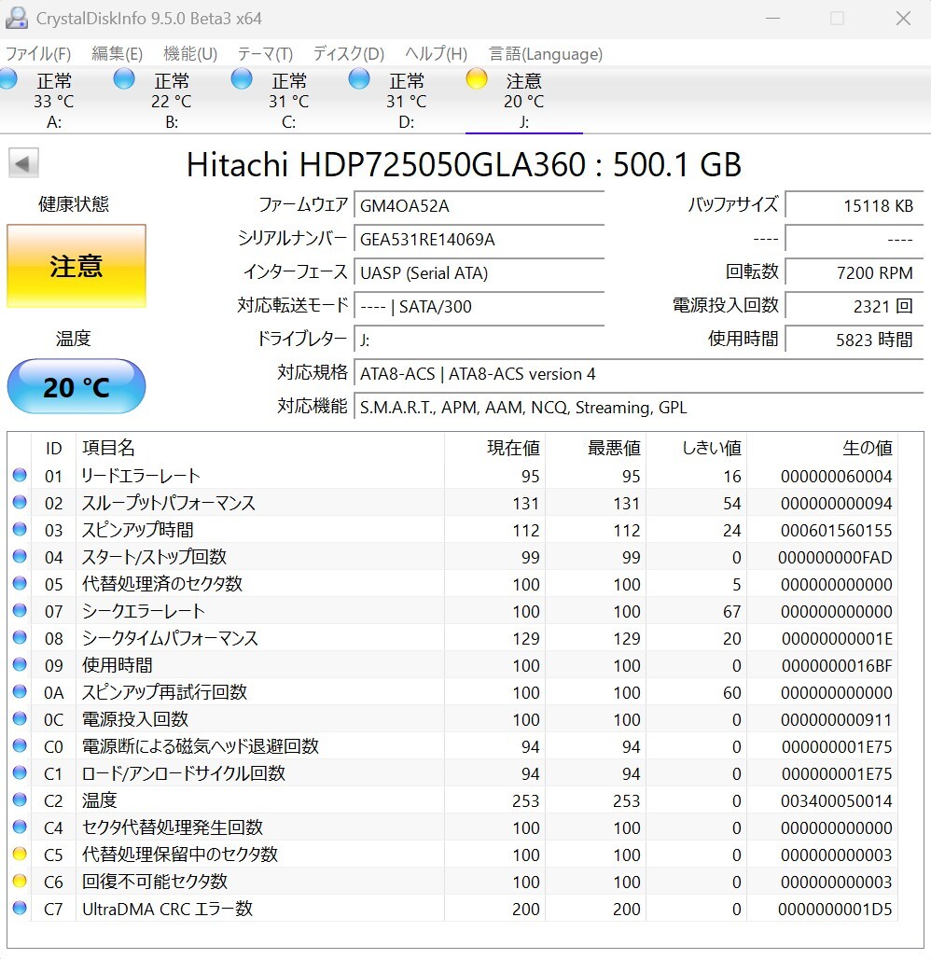This screenshot has height=959, width=931.
Task: Click the blue status icon for row 01
Action: (x=20, y=475)
